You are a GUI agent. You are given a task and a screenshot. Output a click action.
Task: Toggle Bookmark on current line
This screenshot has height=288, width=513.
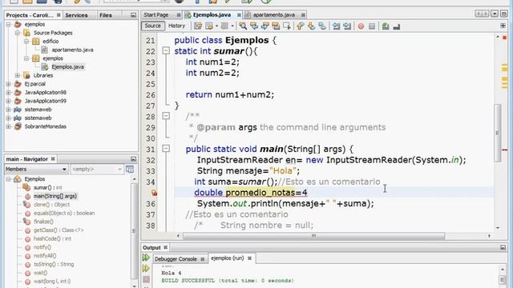pyautogui.click(x=322, y=26)
